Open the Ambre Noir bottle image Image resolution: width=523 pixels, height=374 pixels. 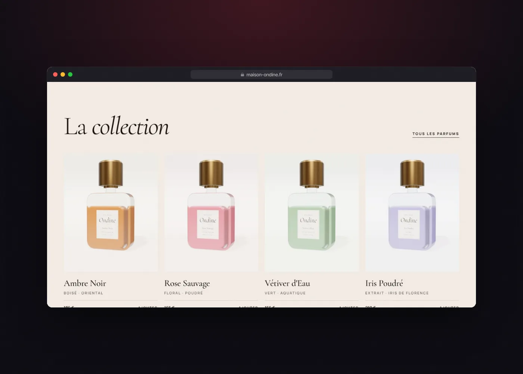(x=111, y=212)
